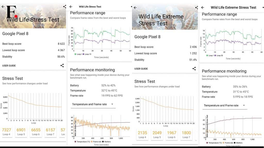Screen dimensions: 264x148
Task: Select the Loop 4 card showing 7327
Action: click(6, 132)
